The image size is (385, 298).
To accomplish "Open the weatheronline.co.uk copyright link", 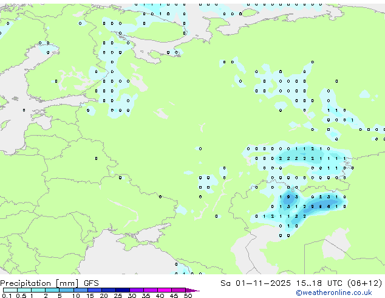I will pyautogui.click(x=334, y=293).
